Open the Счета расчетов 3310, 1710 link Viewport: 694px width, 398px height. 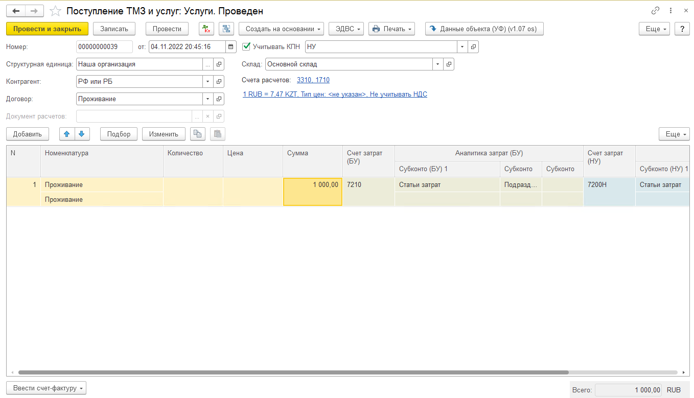(313, 80)
